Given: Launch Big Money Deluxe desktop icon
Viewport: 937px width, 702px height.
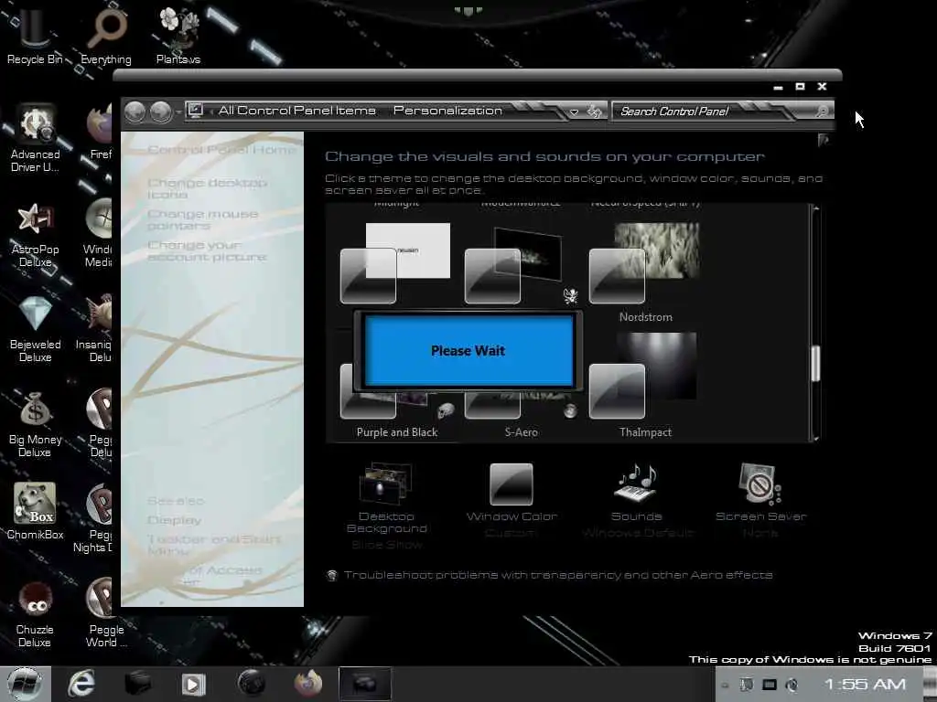Looking at the screenshot, I should pyautogui.click(x=35, y=424).
